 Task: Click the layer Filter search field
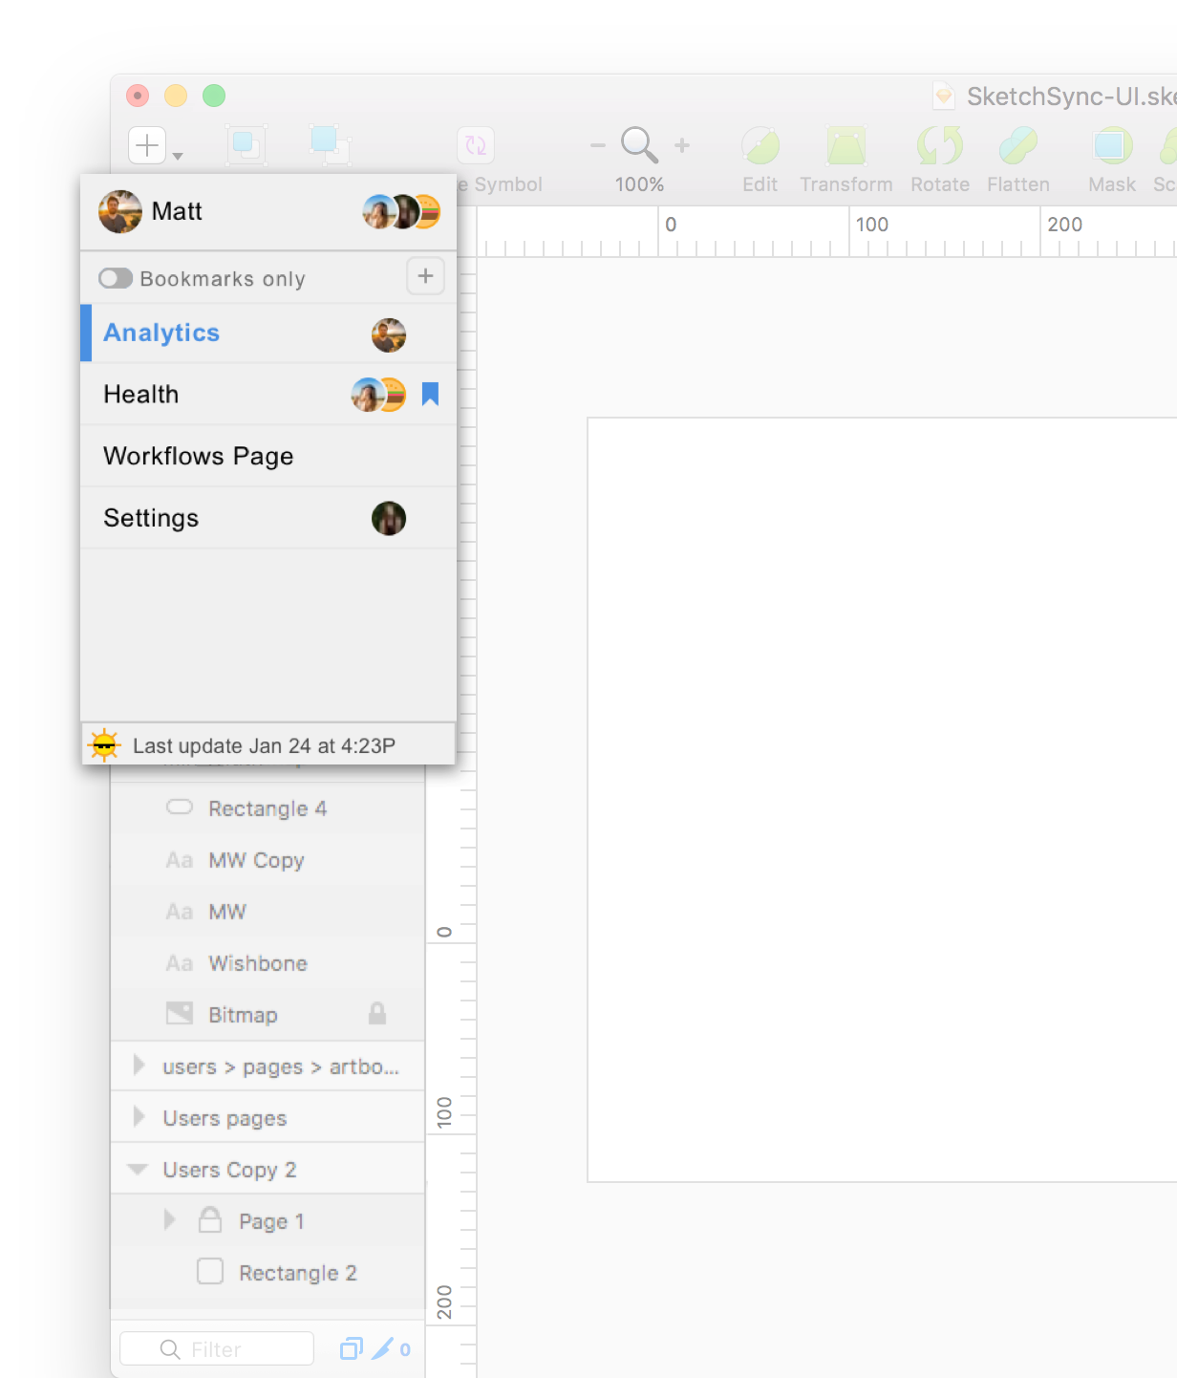tap(218, 1348)
